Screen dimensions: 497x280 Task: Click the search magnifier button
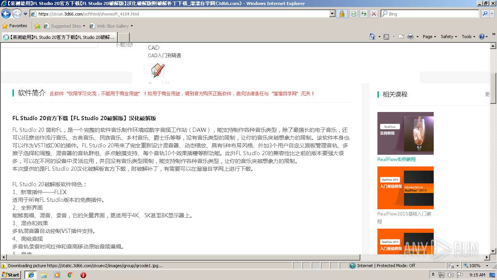pos(485,14)
